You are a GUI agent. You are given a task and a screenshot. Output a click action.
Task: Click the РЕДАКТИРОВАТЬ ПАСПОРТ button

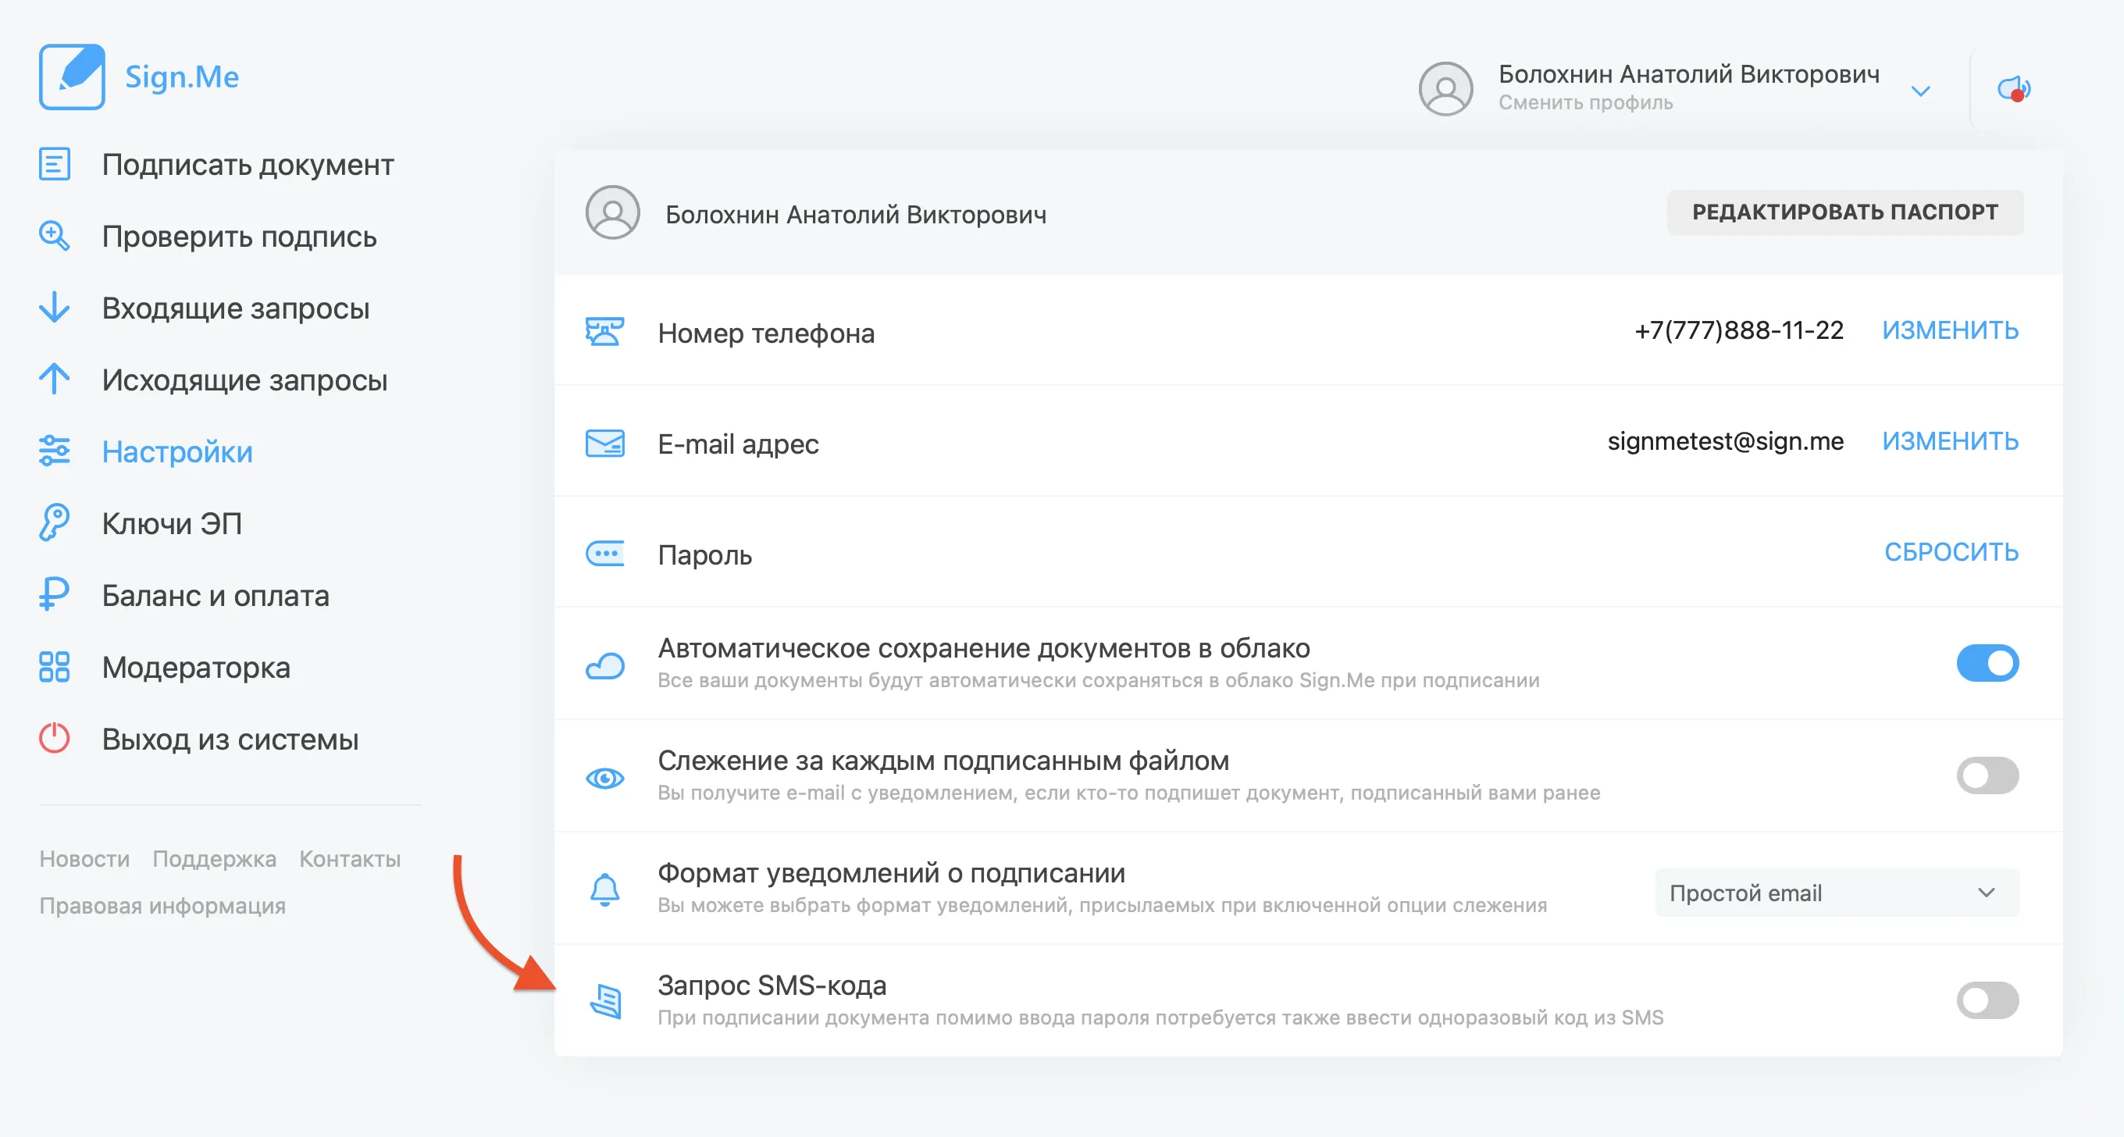click(x=1845, y=212)
